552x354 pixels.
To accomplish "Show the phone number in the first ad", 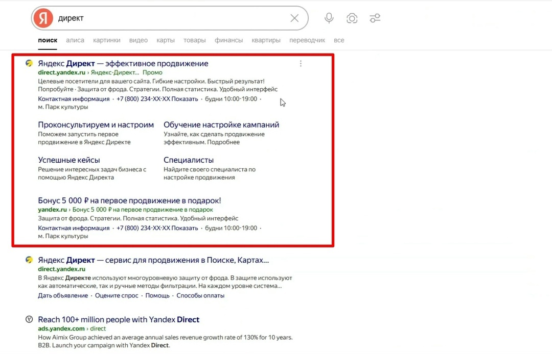I will tap(157, 98).
